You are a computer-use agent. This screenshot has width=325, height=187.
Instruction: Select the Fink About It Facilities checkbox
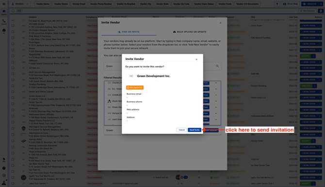tap(13, 38)
